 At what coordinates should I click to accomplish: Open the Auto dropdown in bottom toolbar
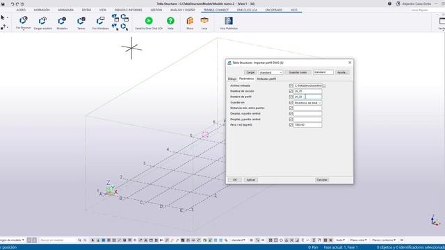[340, 240]
